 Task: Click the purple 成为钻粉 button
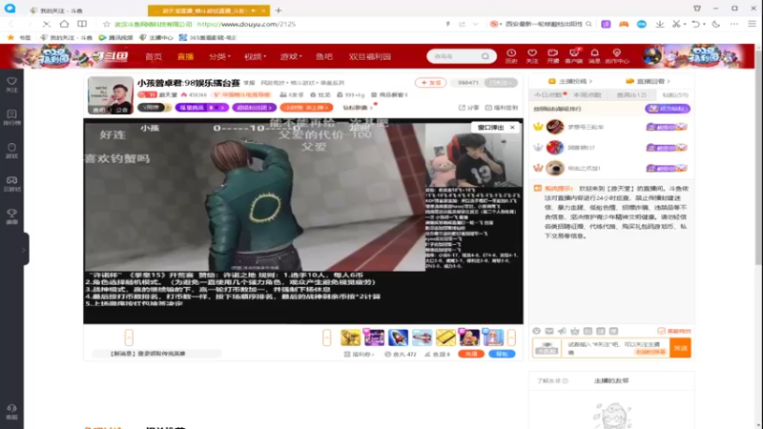coord(668,109)
